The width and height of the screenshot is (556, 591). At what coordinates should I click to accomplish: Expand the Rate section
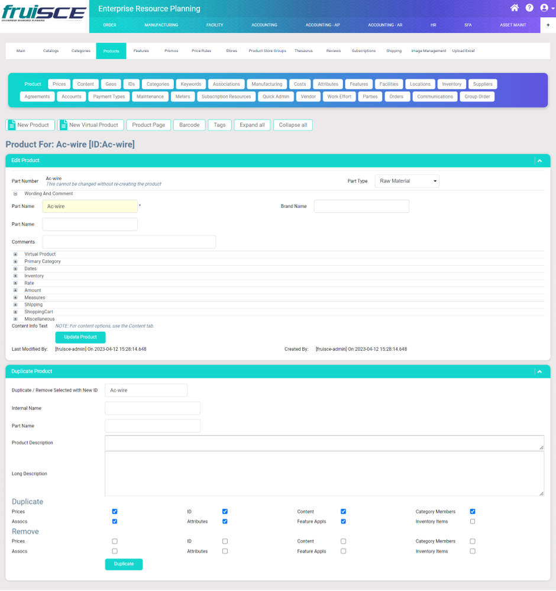[x=15, y=283]
